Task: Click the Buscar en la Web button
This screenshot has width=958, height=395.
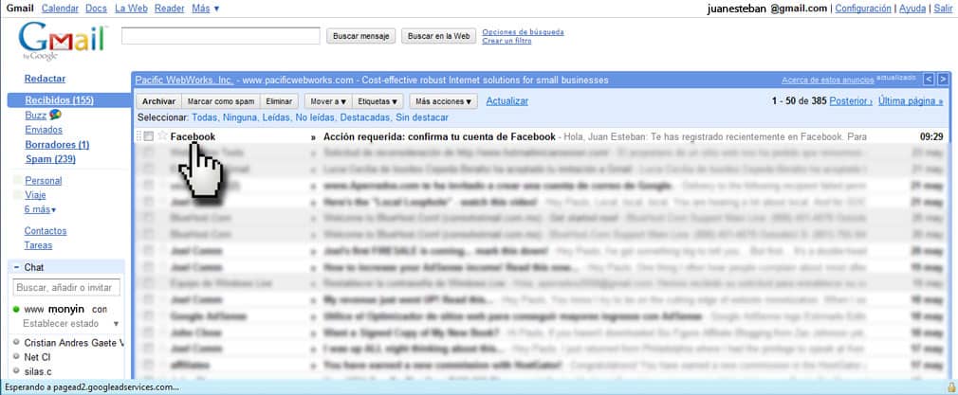Action: click(x=438, y=36)
